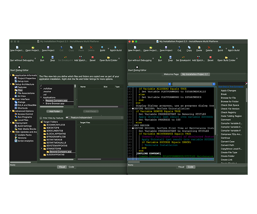Open the Open Build Folder arrow in right window

tap(237, 58)
